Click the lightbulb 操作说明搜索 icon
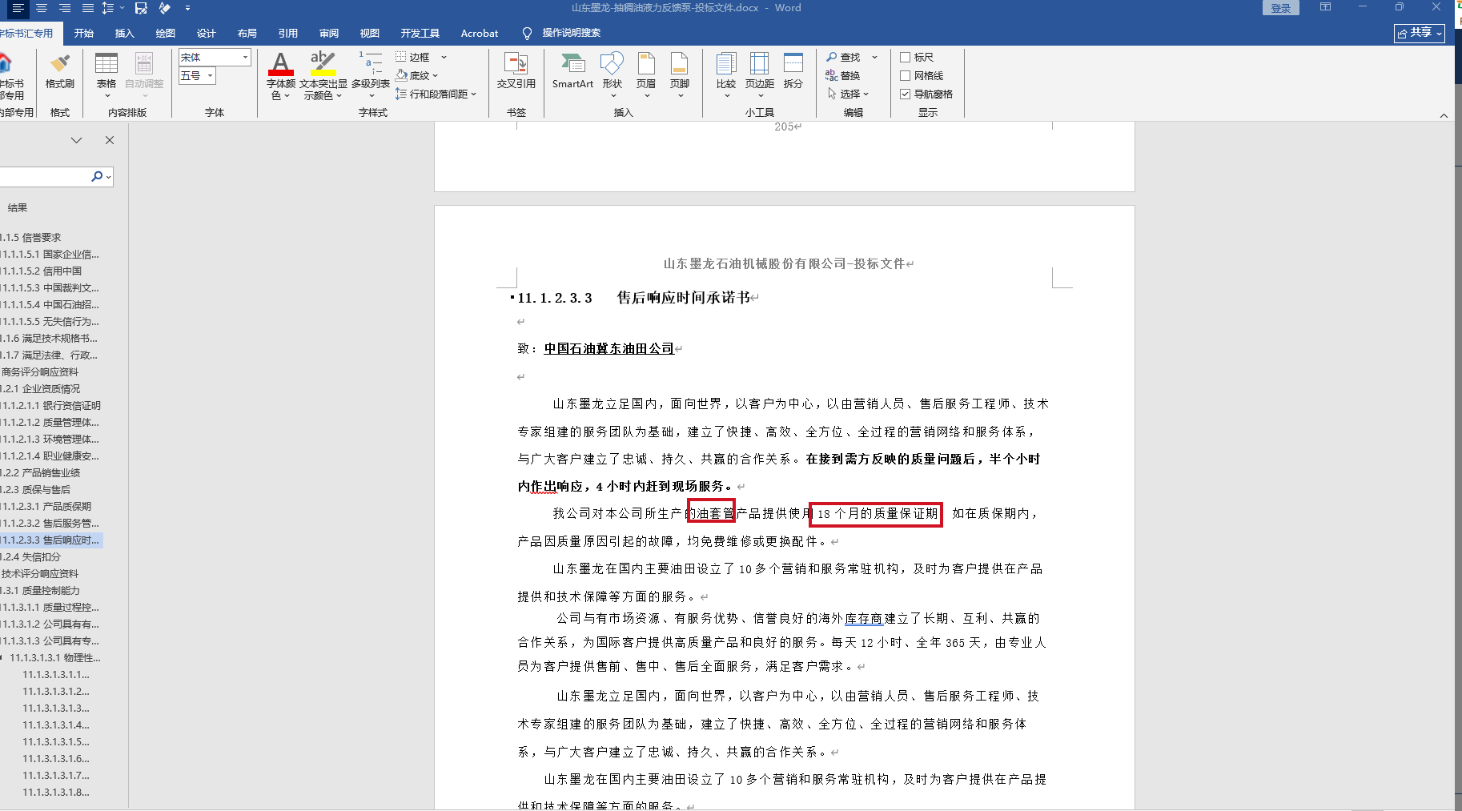The height and width of the screenshot is (811, 1462). pos(527,33)
